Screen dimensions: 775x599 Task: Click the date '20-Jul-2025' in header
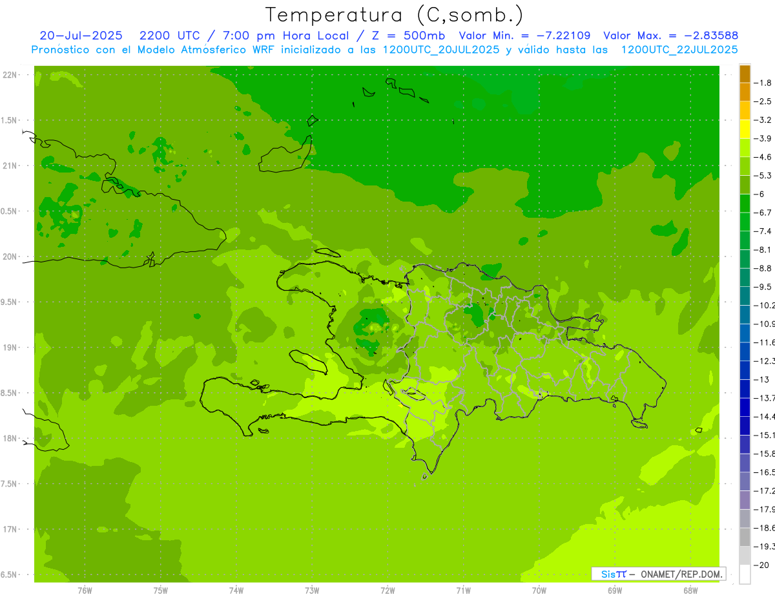81,36
